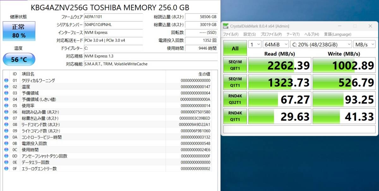The height and width of the screenshot is (191, 379).
Task: Open the MB/s unit dropdown
Action: [364, 45]
